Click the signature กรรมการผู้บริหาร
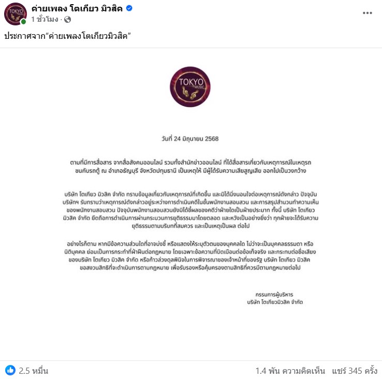The width and height of the screenshot is (382, 379). pos(274,295)
